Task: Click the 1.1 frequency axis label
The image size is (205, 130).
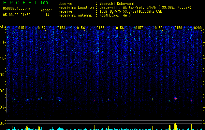Action: (3, 42)
